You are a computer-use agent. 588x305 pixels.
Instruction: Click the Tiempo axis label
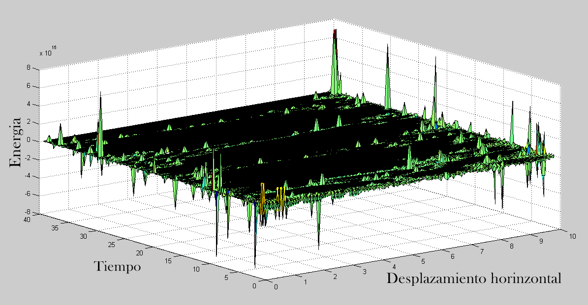(117, 267)
